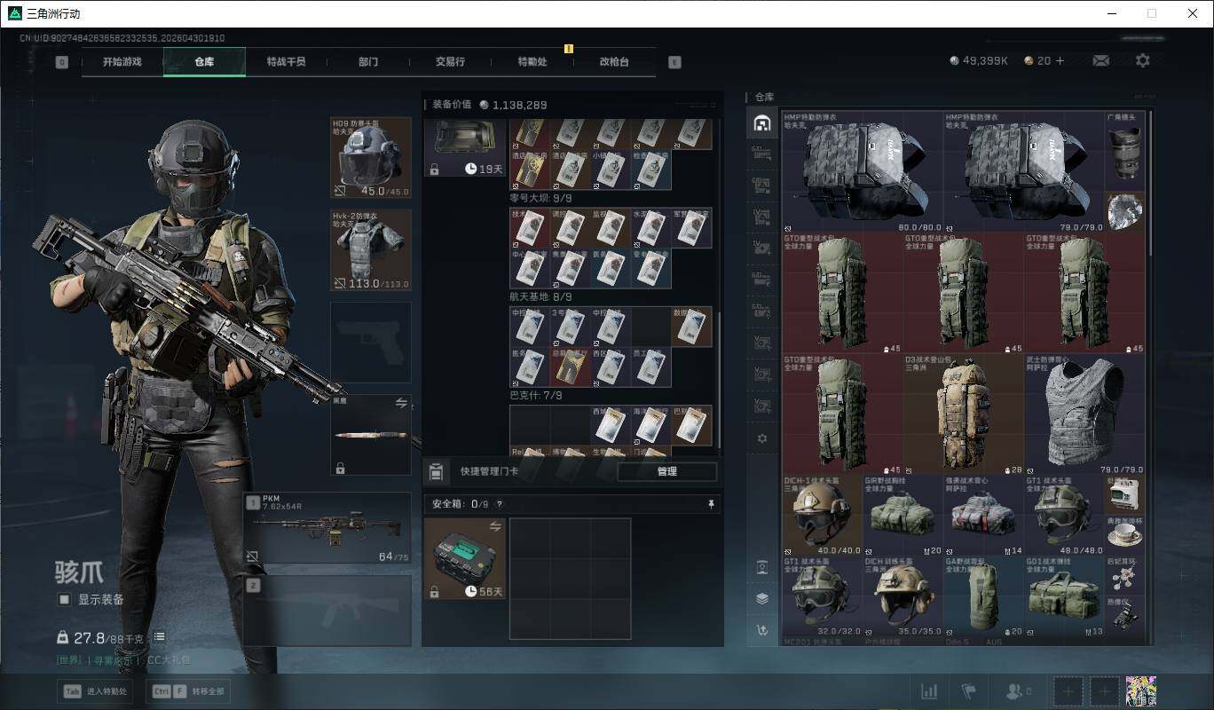This screenshot has height=710, width=1214.
Task: Click the 49,399K coin balance
Action: [979, 60]
